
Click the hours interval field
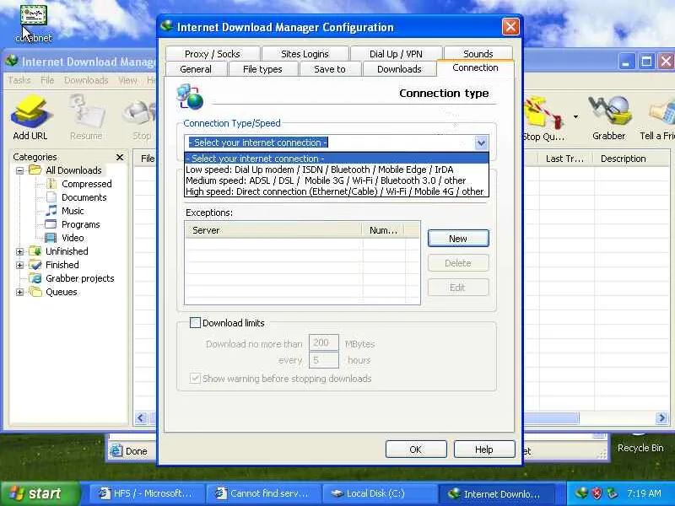click(x=324, y=360)
